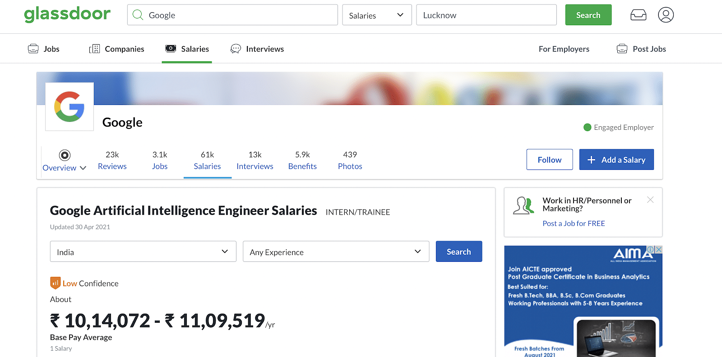
Task: Click the blue salary filter Search button
Action: click(x=459, y=252)
